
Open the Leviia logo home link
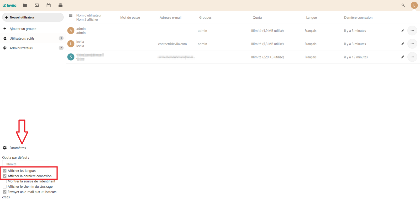click(9, 5)
